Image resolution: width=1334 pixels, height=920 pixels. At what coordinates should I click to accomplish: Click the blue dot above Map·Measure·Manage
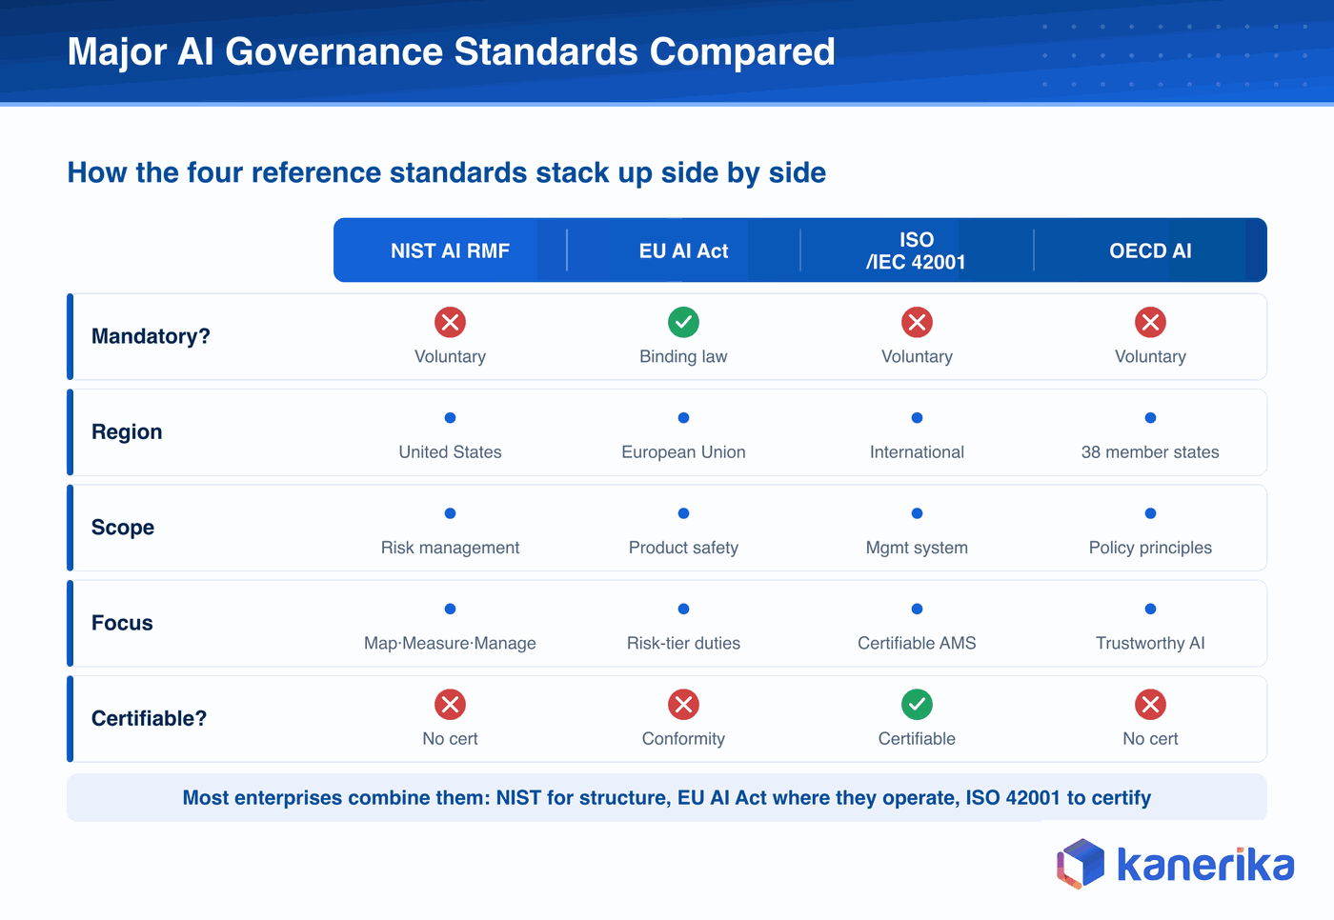[450, 610]
